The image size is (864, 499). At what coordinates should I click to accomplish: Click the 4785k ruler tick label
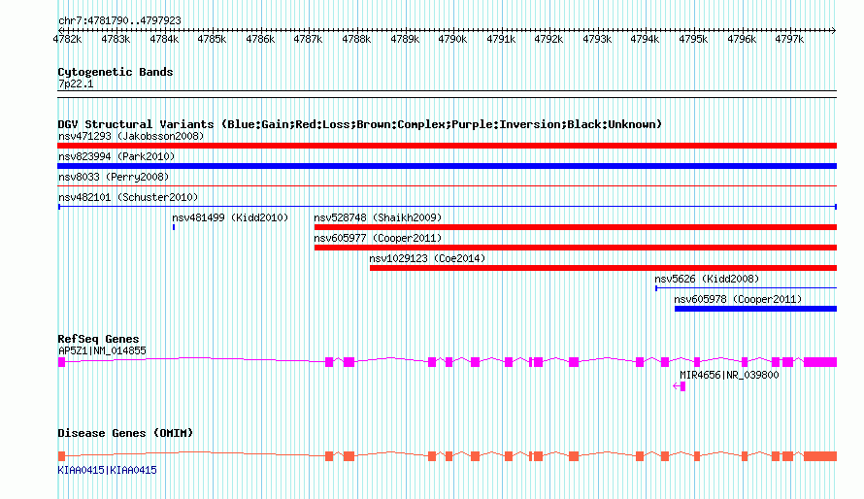point(212,39)
